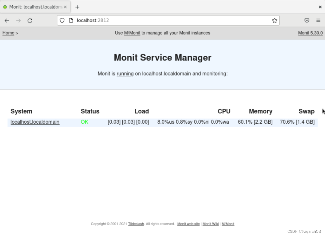Click the localhost:2812 address bar
The width and height of the screenshot is (325, 236).
click(168, 20)
